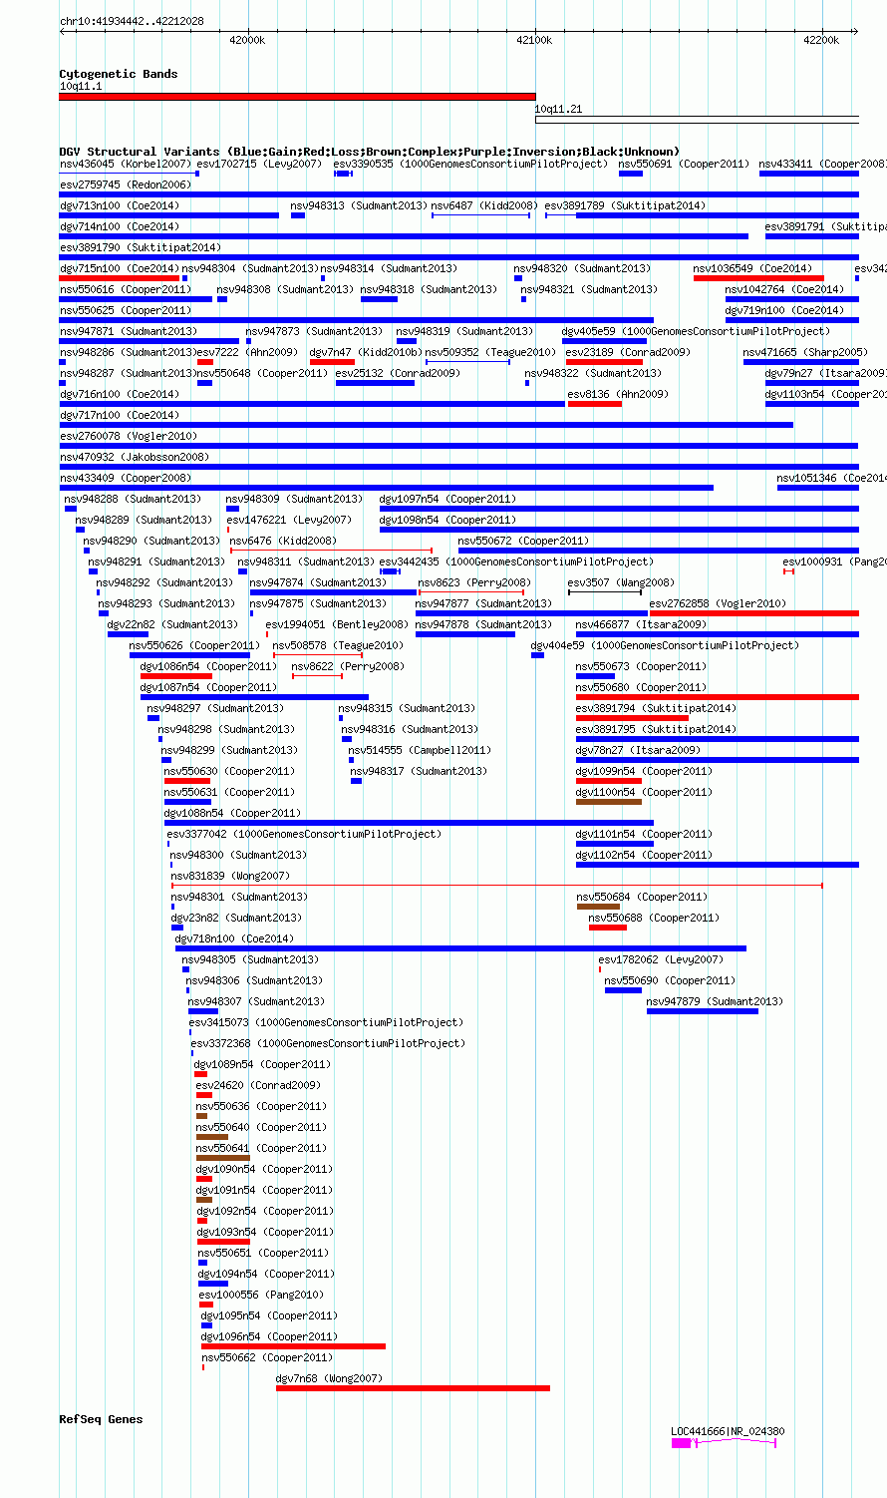This screenshot has width=887, height=1498.
Task: Select the red dgv1086n54 loss bar
Action: pos(176,675)
